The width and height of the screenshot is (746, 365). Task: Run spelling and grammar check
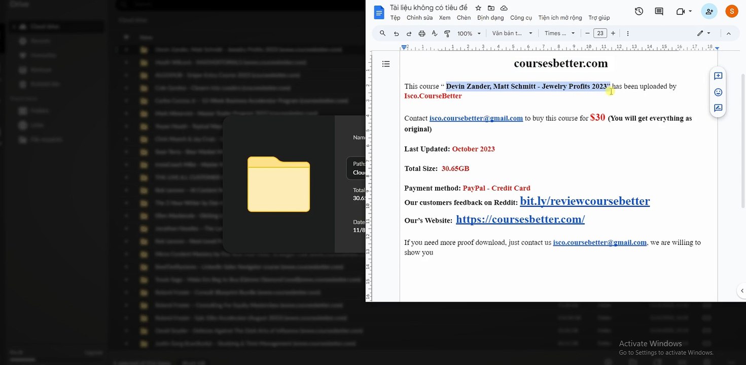coord(435,33)
